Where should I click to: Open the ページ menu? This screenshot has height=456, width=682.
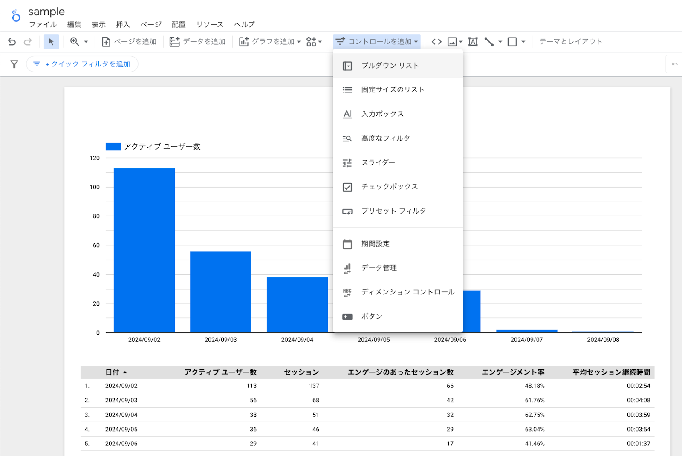point(151,25)
